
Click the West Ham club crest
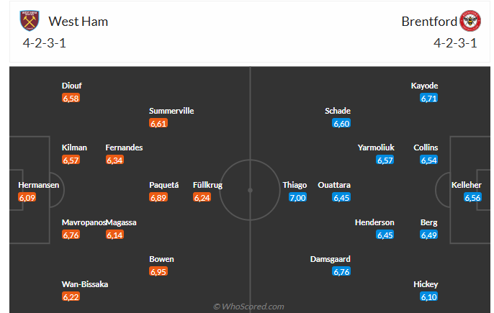click(31, 21)
